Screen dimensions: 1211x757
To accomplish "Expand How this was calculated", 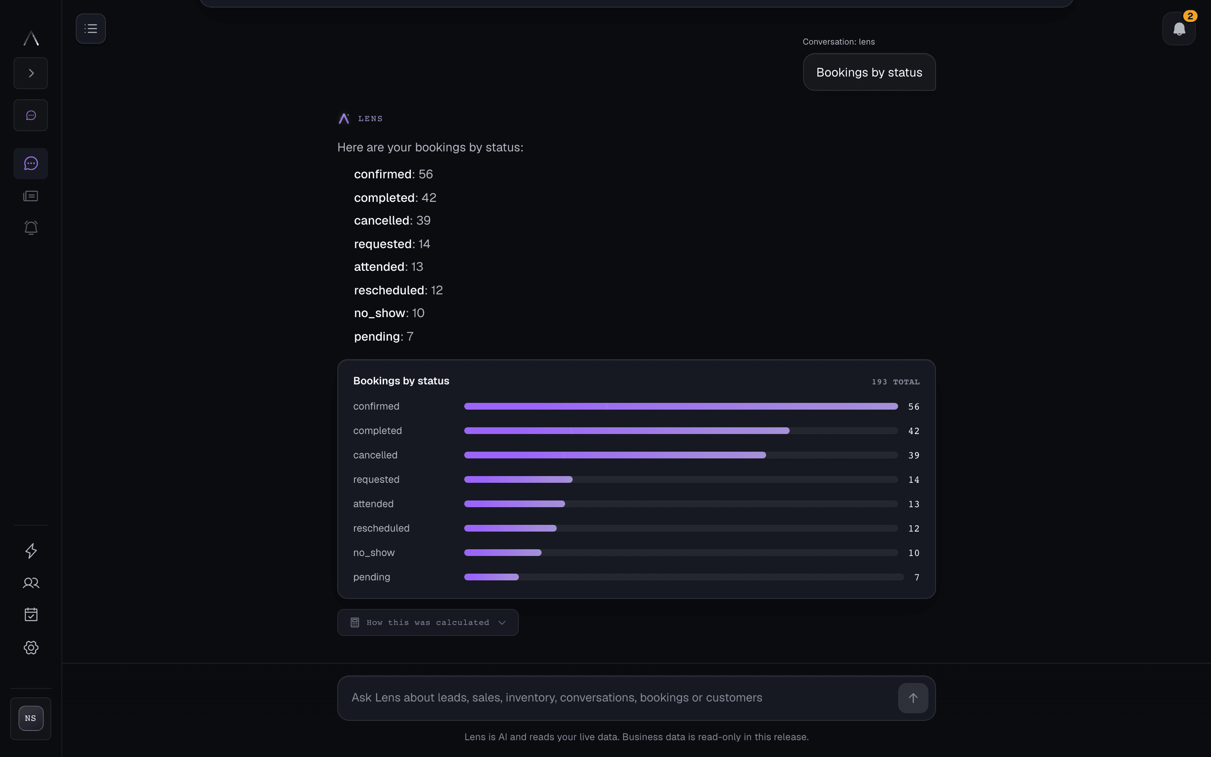I will (428, 622).
